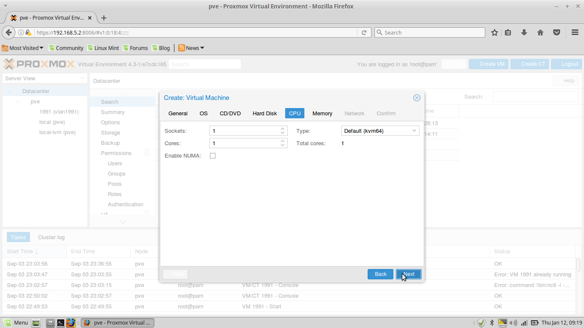The width and height of the screenshot is (584, 328).
Task: Select 1991 (vlan1991) in the tree
Action: tap(59, 112)
